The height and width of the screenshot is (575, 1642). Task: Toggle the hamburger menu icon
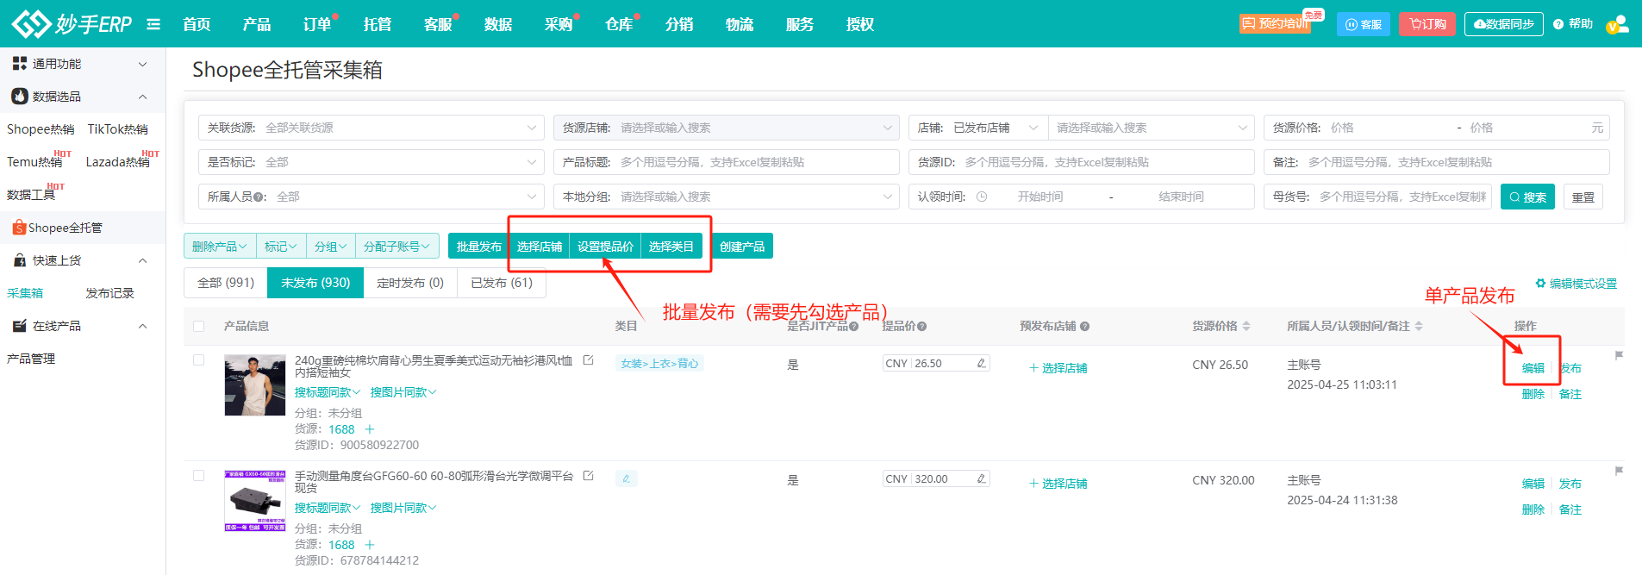pyautogui.click(x=153, y=24)
